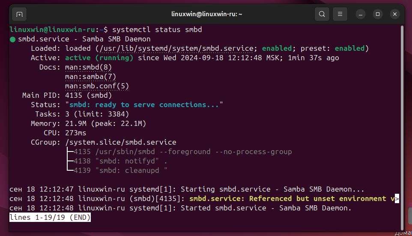Click the process 4135 /usr/sbin/smbd entry
The height and width of the screenshot is (236, 412).
182,152
